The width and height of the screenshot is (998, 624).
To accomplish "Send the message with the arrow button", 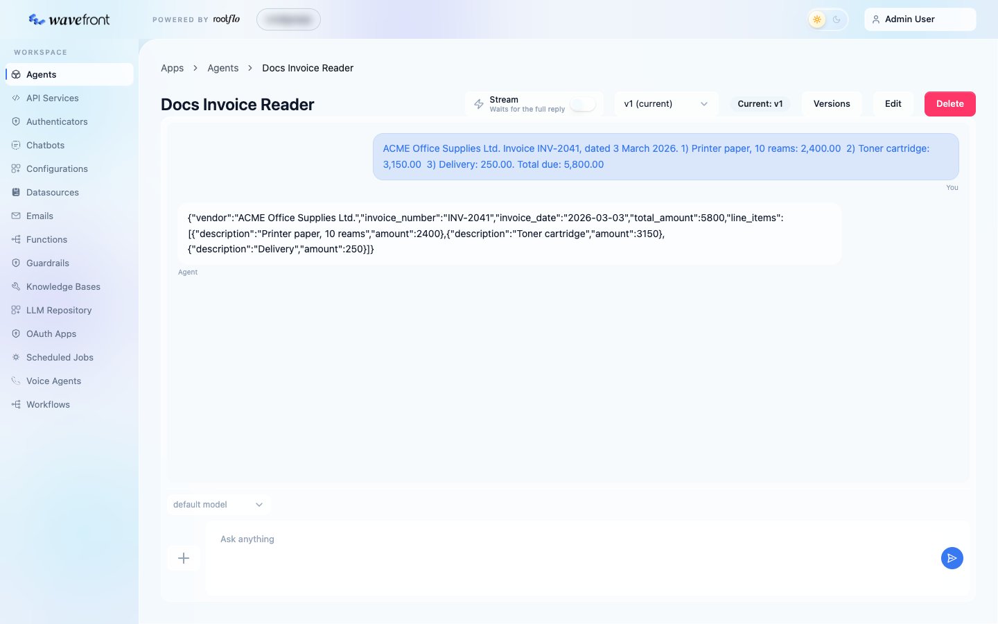I will 952,558.
